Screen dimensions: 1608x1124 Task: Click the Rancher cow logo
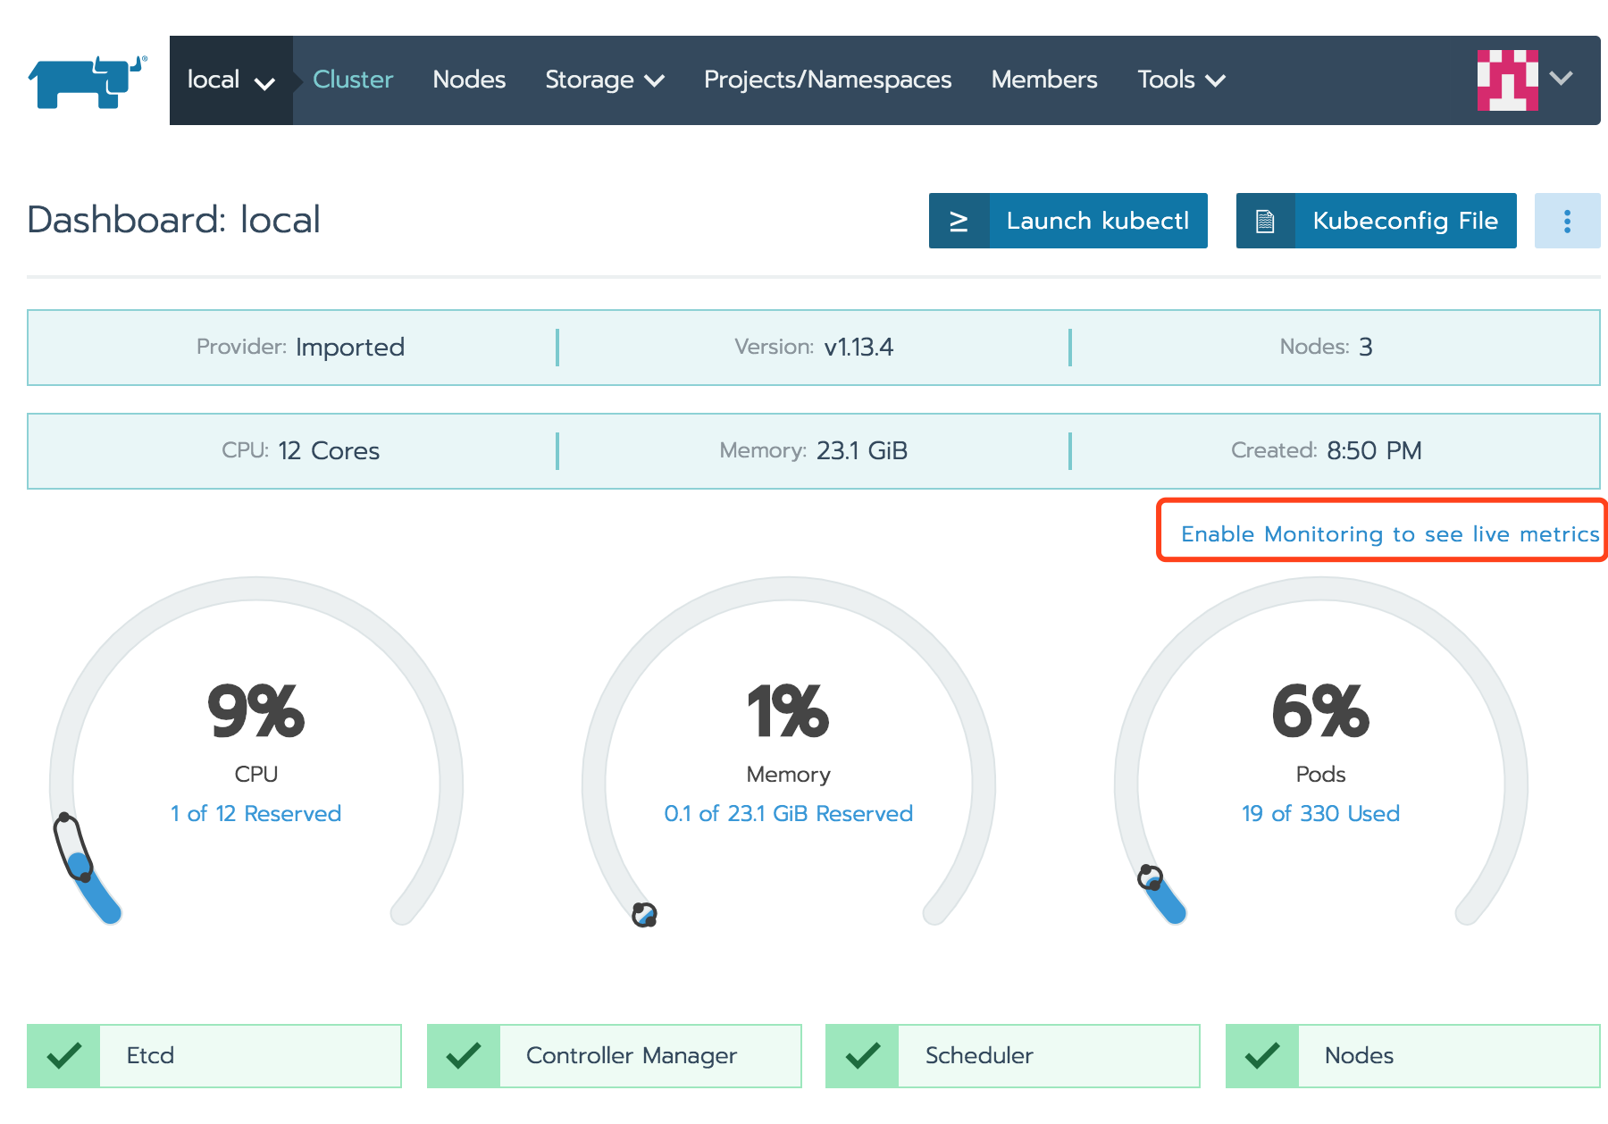[x=87, y=81]
